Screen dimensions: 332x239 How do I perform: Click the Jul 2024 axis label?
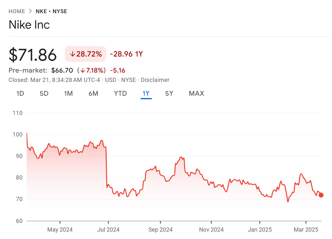pos(108,230)
